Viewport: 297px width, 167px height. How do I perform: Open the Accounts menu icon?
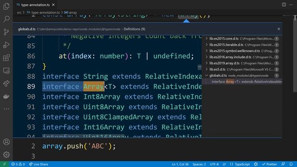pyautogui.click(x=6, y=142)
